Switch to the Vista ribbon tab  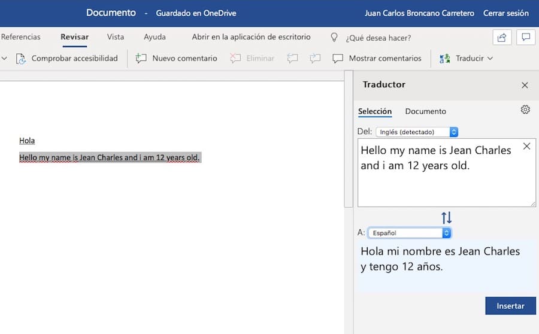116,37
